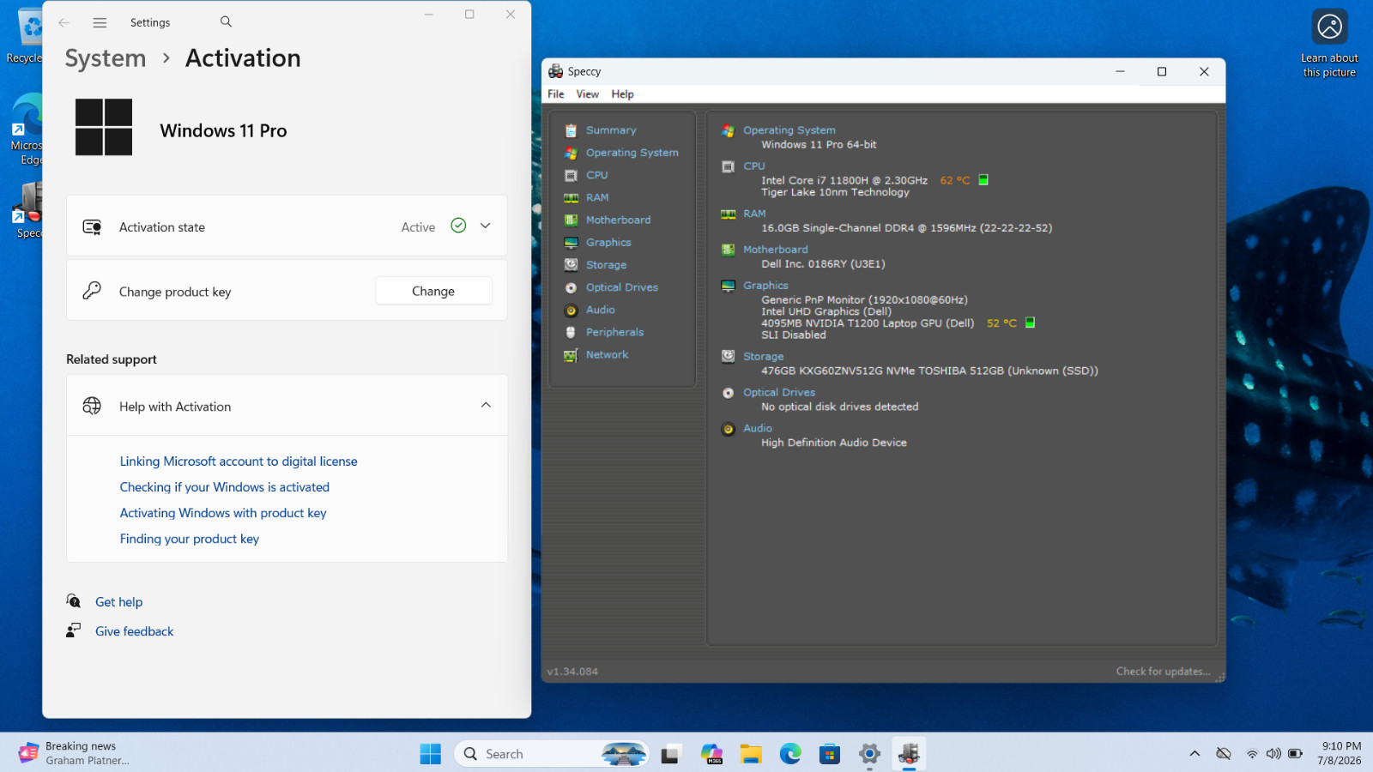Open Activating Windows with product key link
The image size is (1373, 772).
click(223, 513)
